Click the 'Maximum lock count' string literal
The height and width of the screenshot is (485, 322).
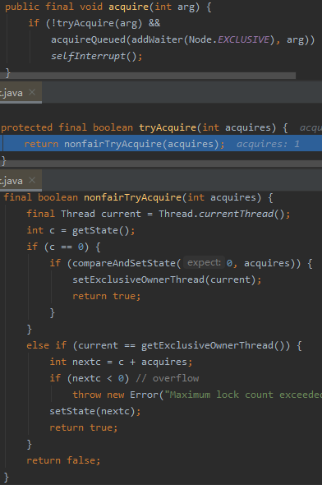[x=243, y=395]
